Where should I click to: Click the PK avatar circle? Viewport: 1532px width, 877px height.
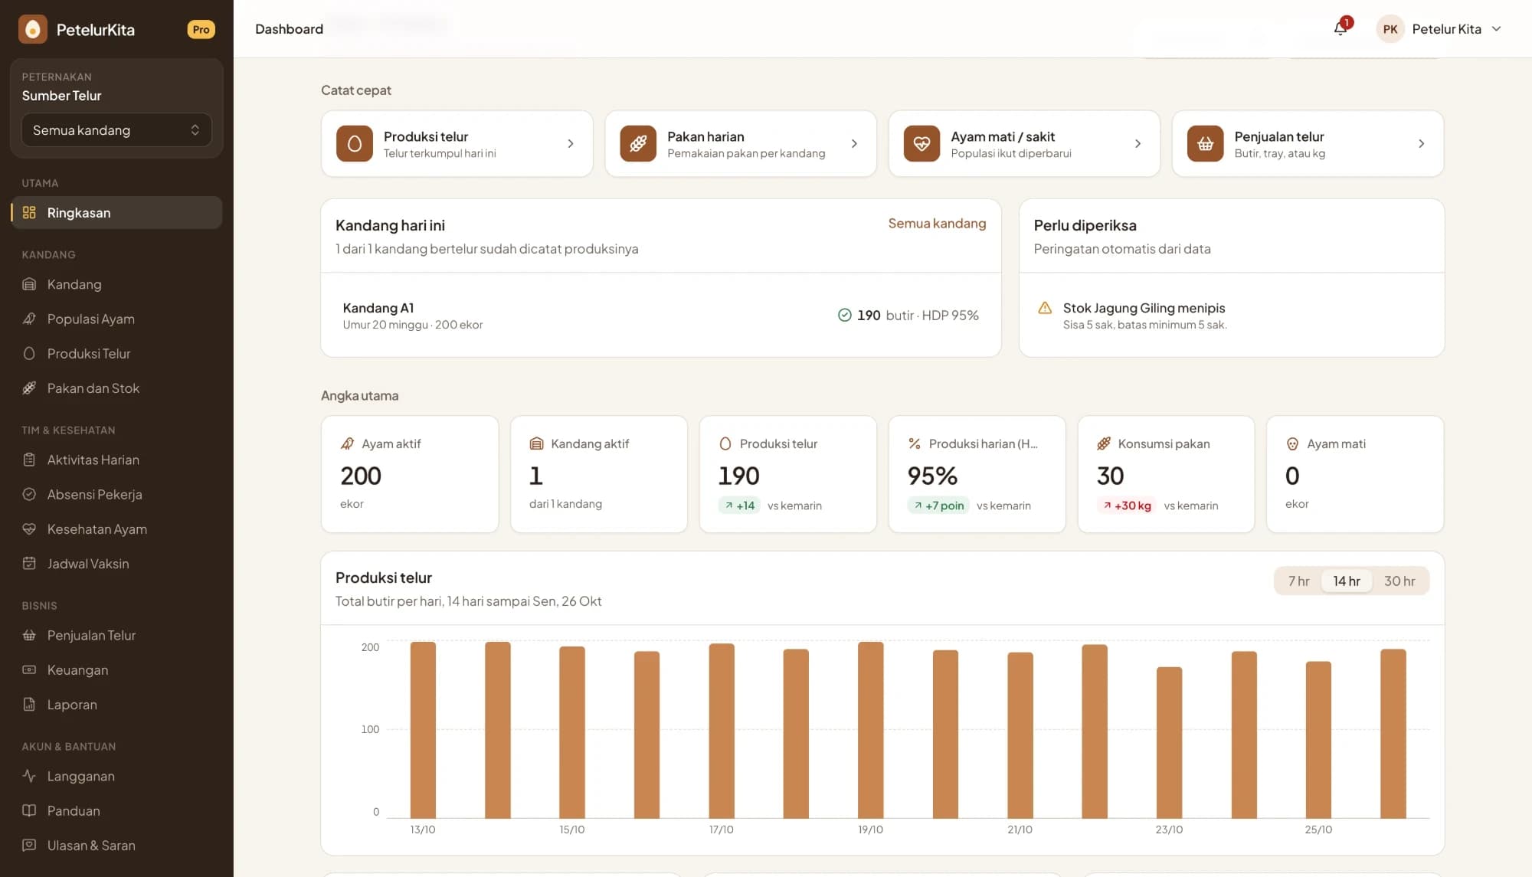pyautogui.click(x=1390, y=29)
